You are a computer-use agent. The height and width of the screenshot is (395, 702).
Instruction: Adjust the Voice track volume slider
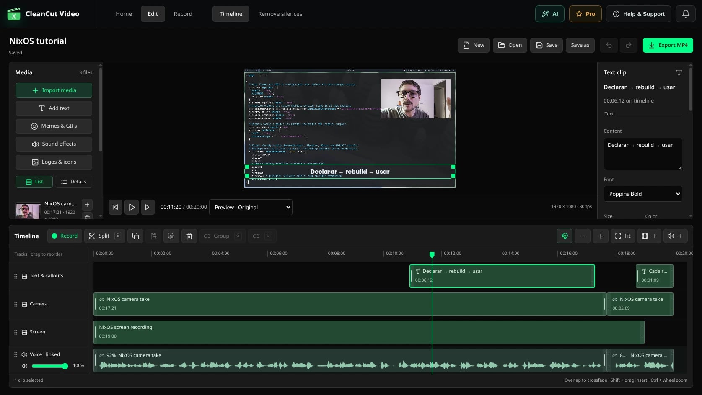pyautogui.click(x=49, y=366)
